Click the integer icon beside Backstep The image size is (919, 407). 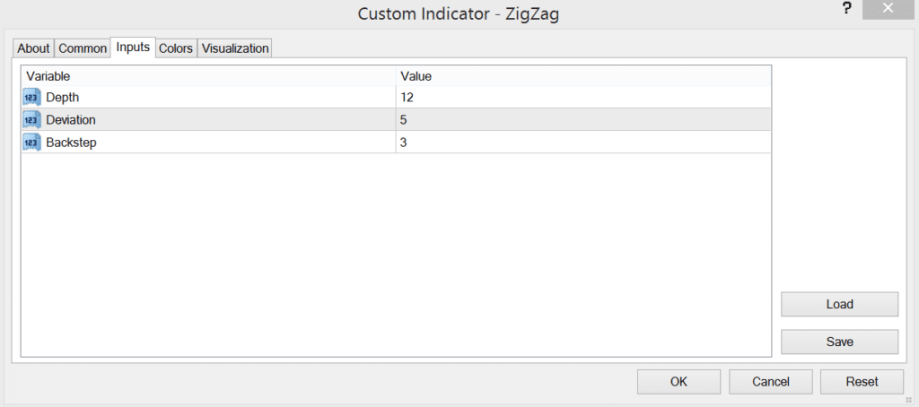pos(31,142)
